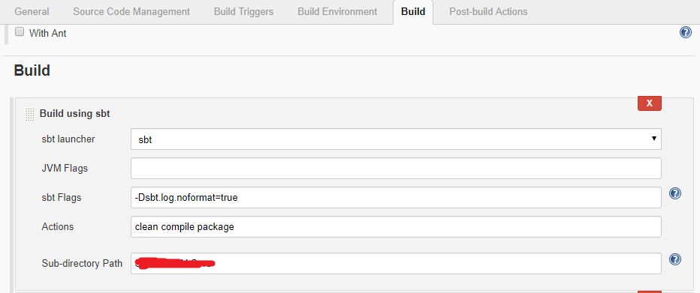Image resolution: width=700 pixels, height=293 pixels.
Task: Delete the Build using sbt step
Action: 650,103
